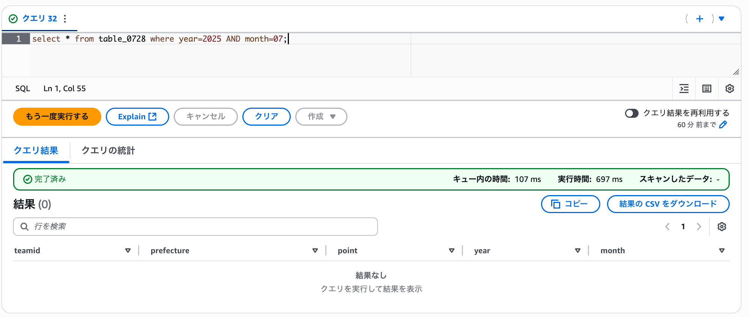Image resolution: width=750 pixels, height=317 pixels.
Task: Open prefecture column sort dropdown
Action: (x=315, y=251)
